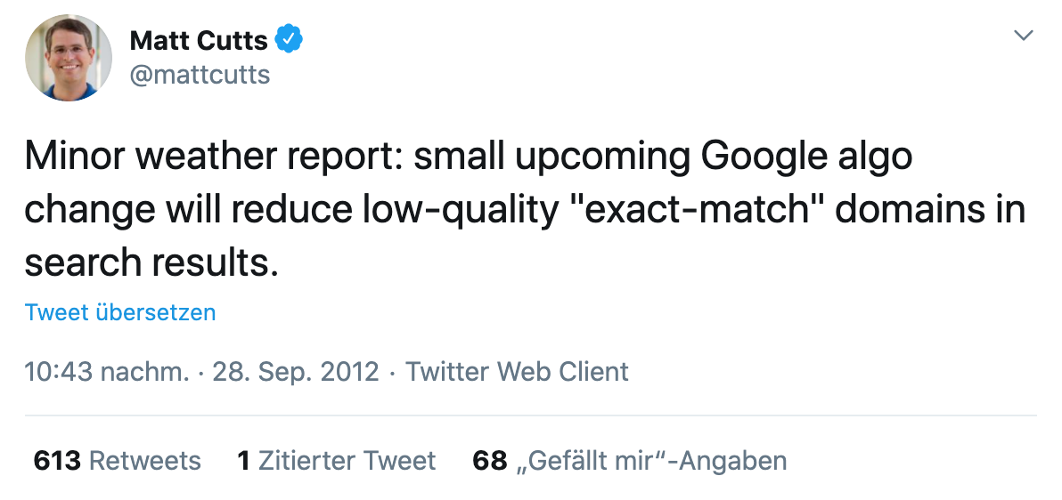Click the 613 retweet count number

pos(57,460)
